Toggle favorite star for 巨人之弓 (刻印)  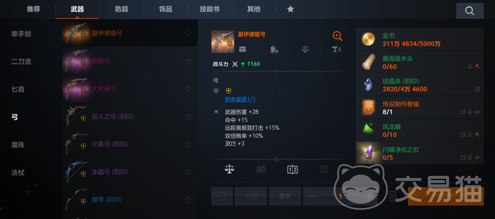188,116
